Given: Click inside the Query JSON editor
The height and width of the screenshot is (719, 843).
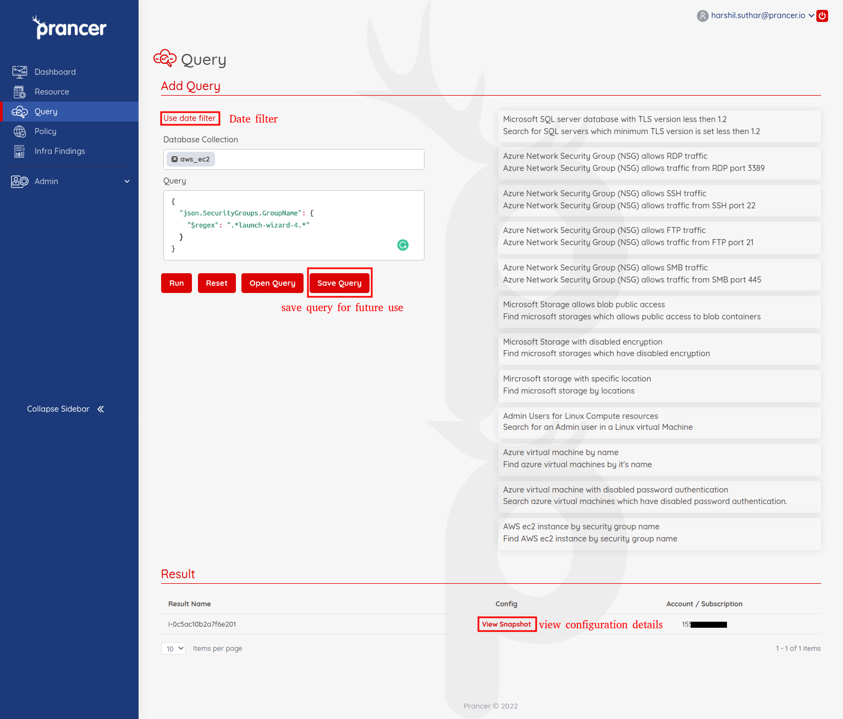Looking at the screenshot, I should 294,225.
